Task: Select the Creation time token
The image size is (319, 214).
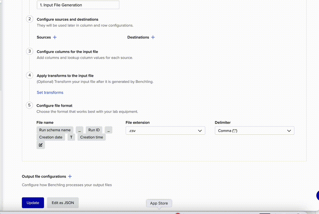Action: (91, 137)
